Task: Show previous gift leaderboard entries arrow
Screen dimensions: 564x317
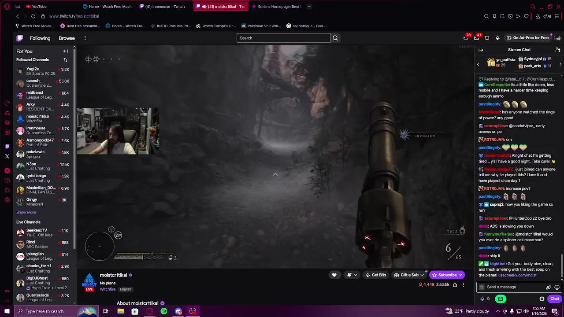Action: click(478, 64)
